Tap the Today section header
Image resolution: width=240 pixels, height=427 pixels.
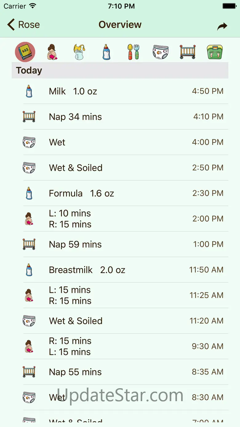pos(120,70)
